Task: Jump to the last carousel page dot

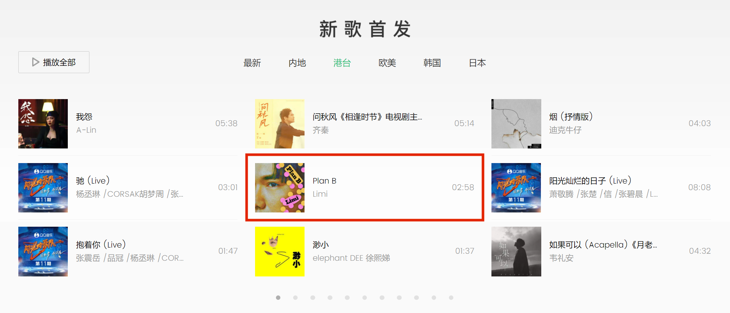Action: coord(451,298)
